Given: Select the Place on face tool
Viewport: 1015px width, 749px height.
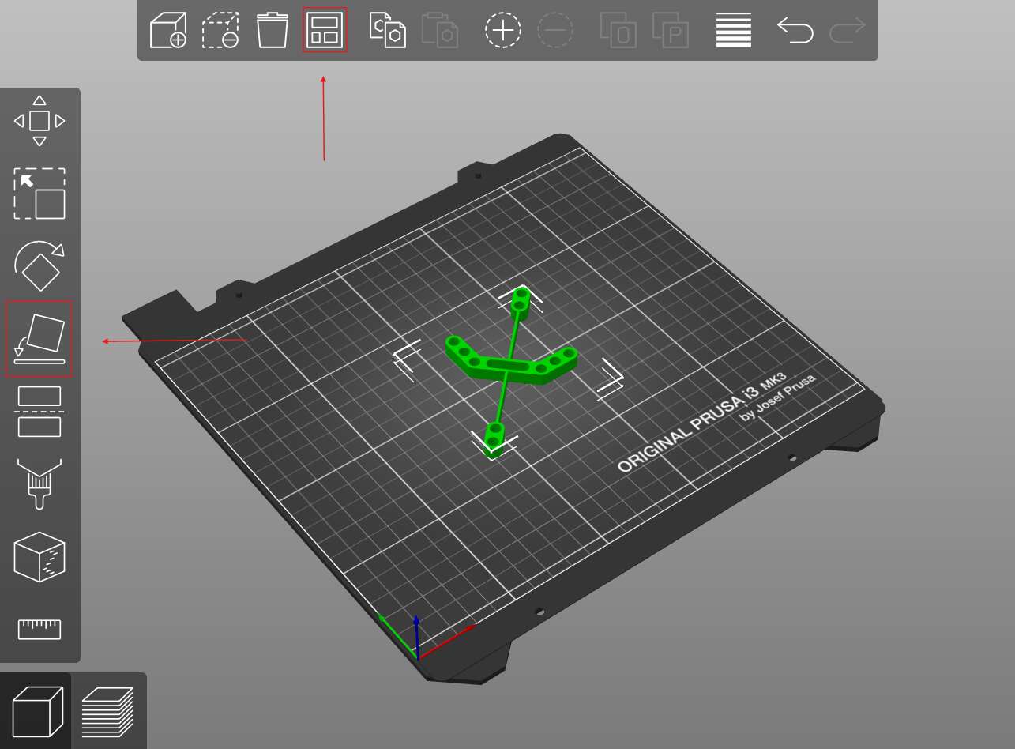Looking at the screenshot, I should 39,339.
